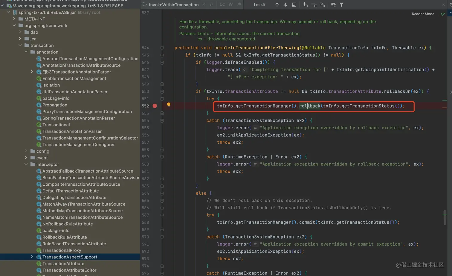The width and height of the screenshot is (452, 276).
Task: Click the dao folder icon
Action: click(27, 32)
